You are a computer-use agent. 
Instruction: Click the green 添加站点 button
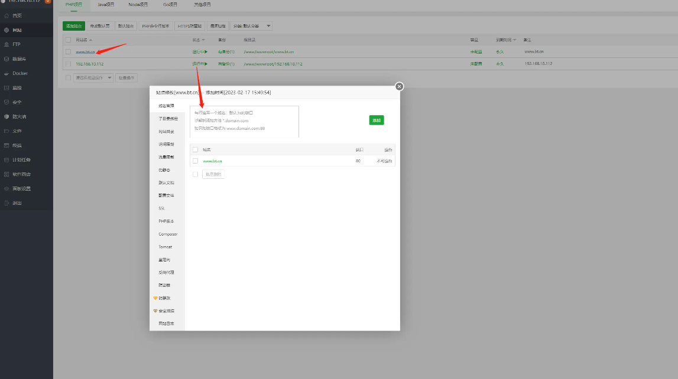point(74,26)
